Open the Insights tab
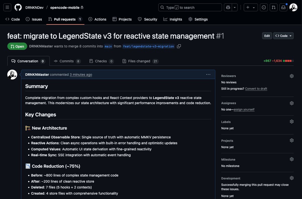Image resolution: width=302 pixels, height=199 pixels. tap(173, 19)
